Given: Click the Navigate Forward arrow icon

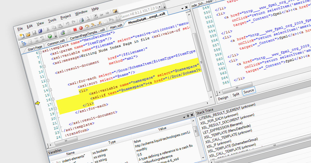Looking at the screenshot, I should click(x=107, y=13).
